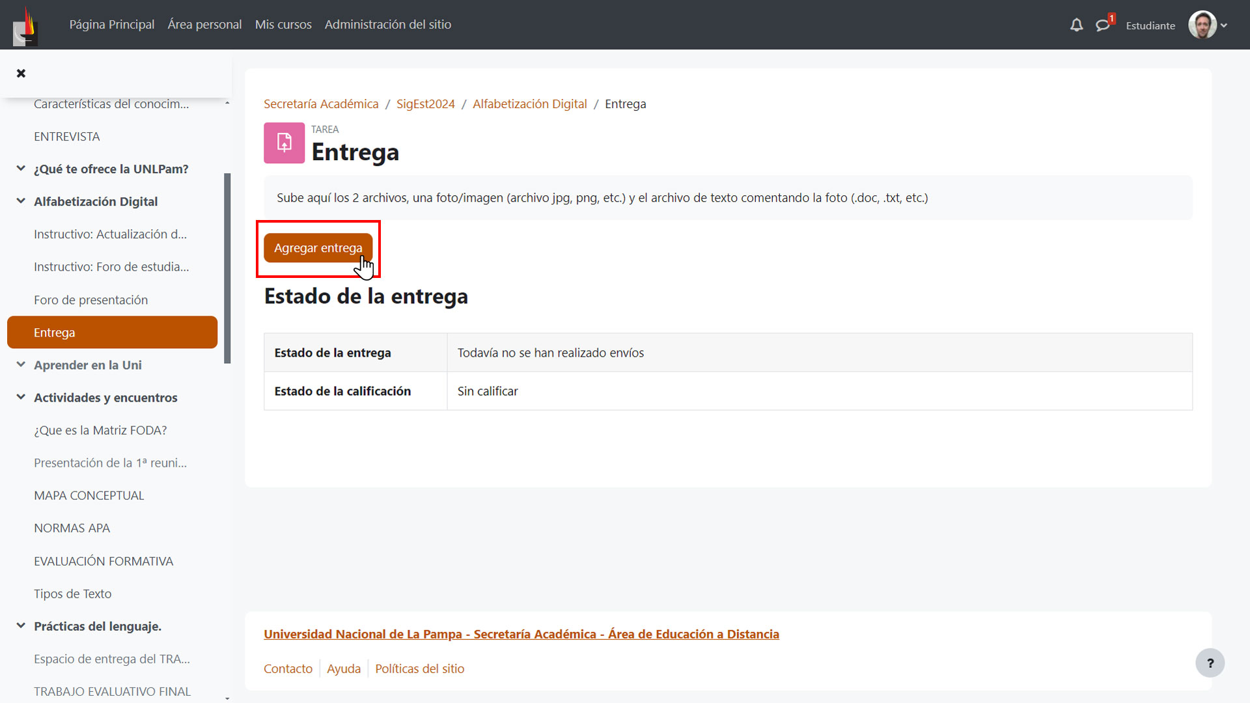Click the Contacto footer link
Viewport: 1250px width, 703px height.
coord(288,669)
